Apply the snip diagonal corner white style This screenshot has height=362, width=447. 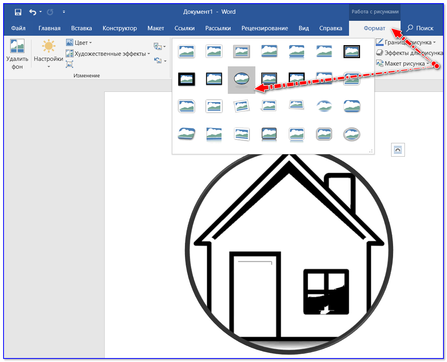(187, 106)
